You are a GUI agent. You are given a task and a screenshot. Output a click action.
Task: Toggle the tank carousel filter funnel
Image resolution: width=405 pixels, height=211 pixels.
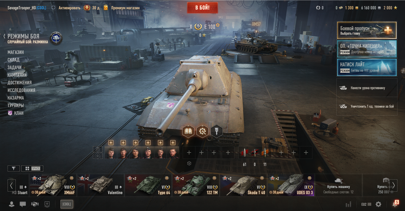coord(14,169)
